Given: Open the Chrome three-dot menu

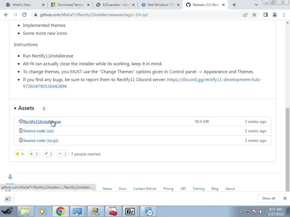Looking at the screenshot, I should coord(284,15).
